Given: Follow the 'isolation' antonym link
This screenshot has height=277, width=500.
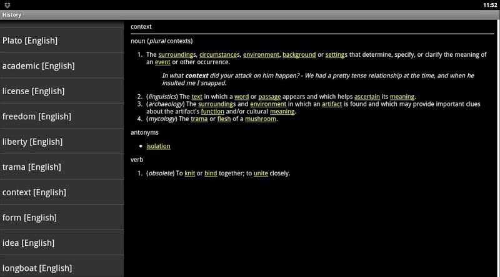Looking at the screenshot, I should point(158,146).
